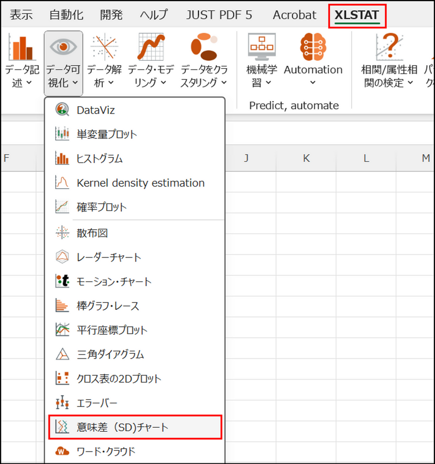The width and height of the screenshot is (435, 464).
Task: Click the DataViz magnifier icon
Action: [x=62, y=110]
